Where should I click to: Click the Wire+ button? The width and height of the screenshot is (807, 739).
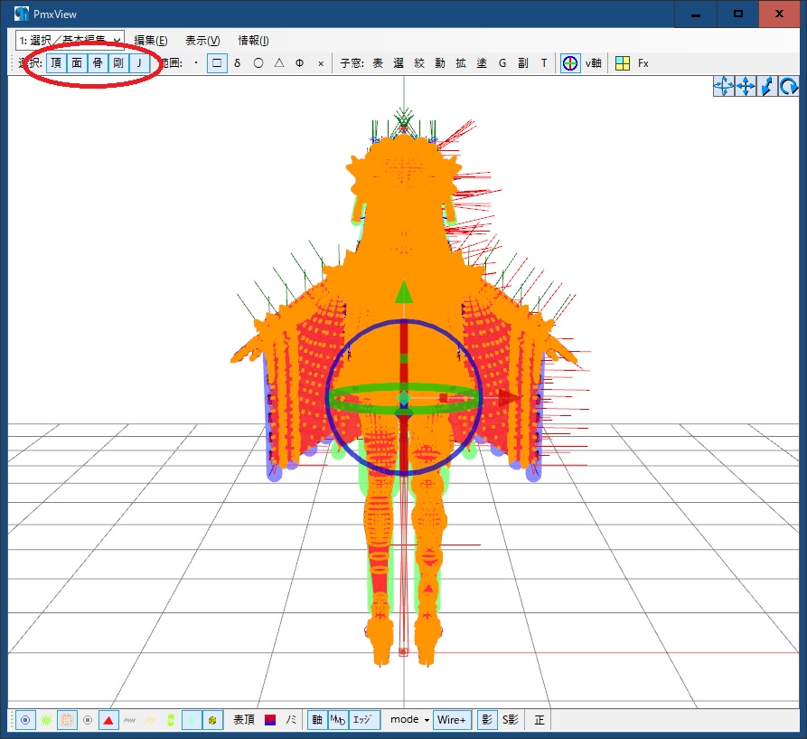[452, 720]
